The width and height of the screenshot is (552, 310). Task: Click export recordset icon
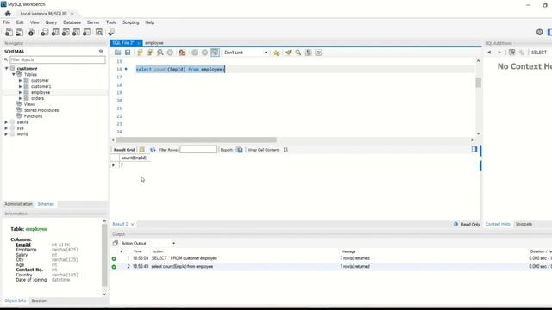[240, 150]
